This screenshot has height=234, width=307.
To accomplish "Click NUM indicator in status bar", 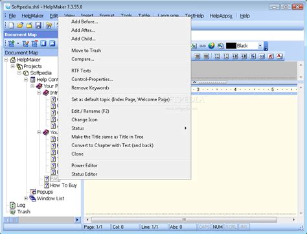I will tap(218, 227).
